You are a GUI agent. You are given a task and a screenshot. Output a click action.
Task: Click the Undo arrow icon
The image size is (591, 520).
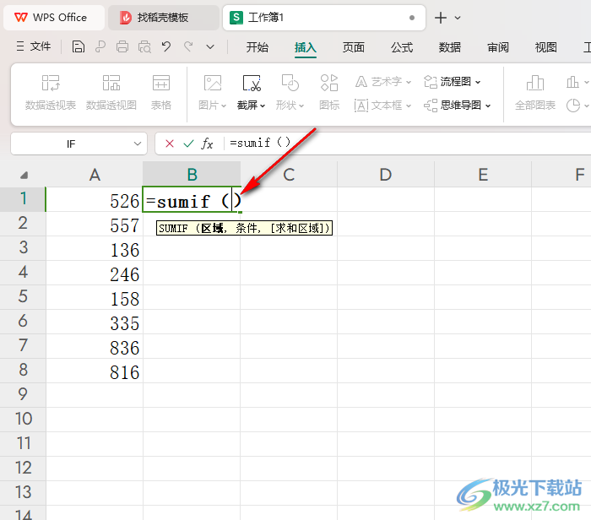click(x=166, y=47)
